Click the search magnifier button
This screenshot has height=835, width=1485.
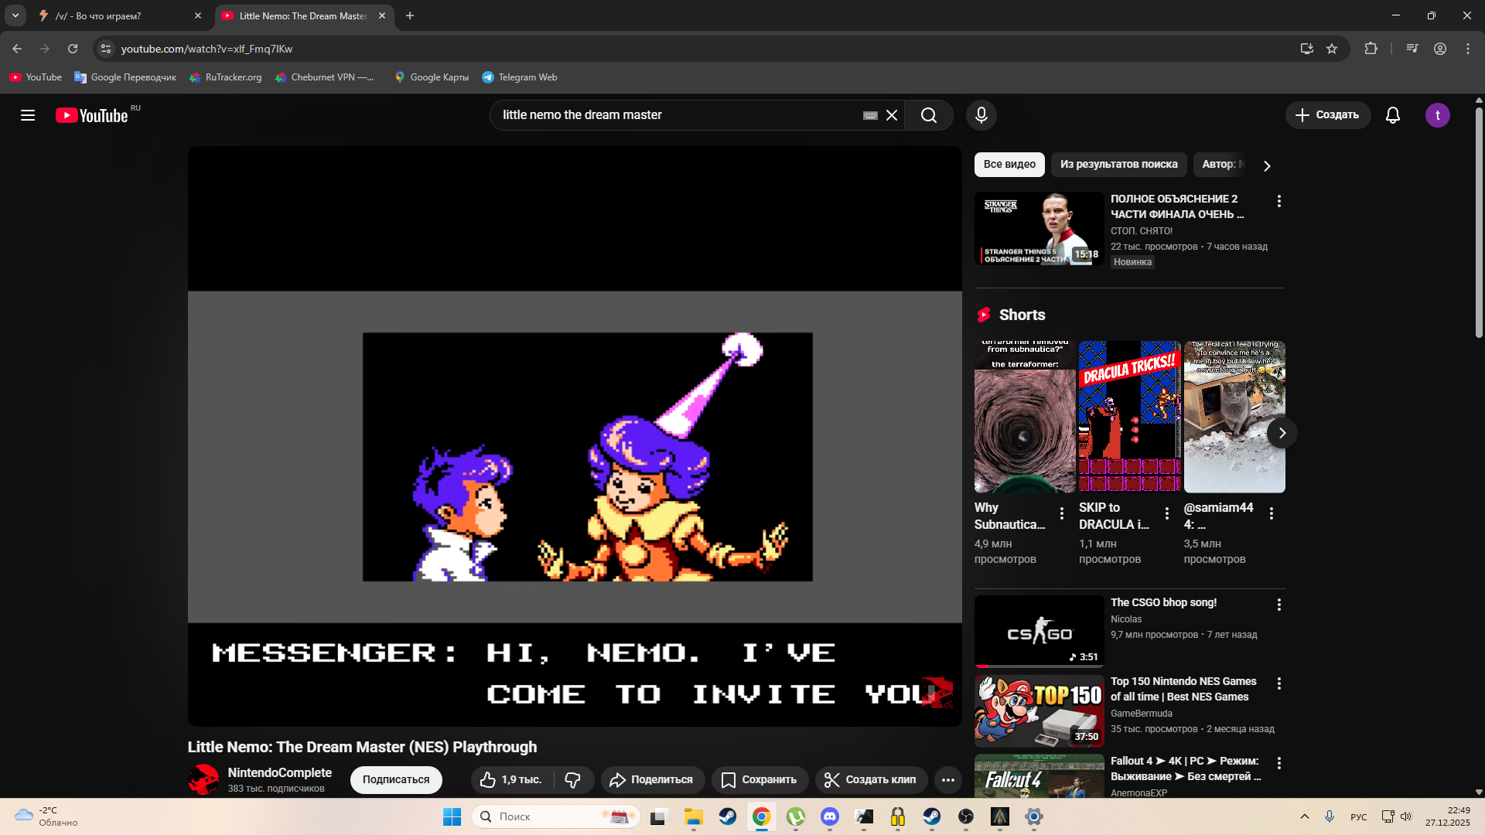928,115
